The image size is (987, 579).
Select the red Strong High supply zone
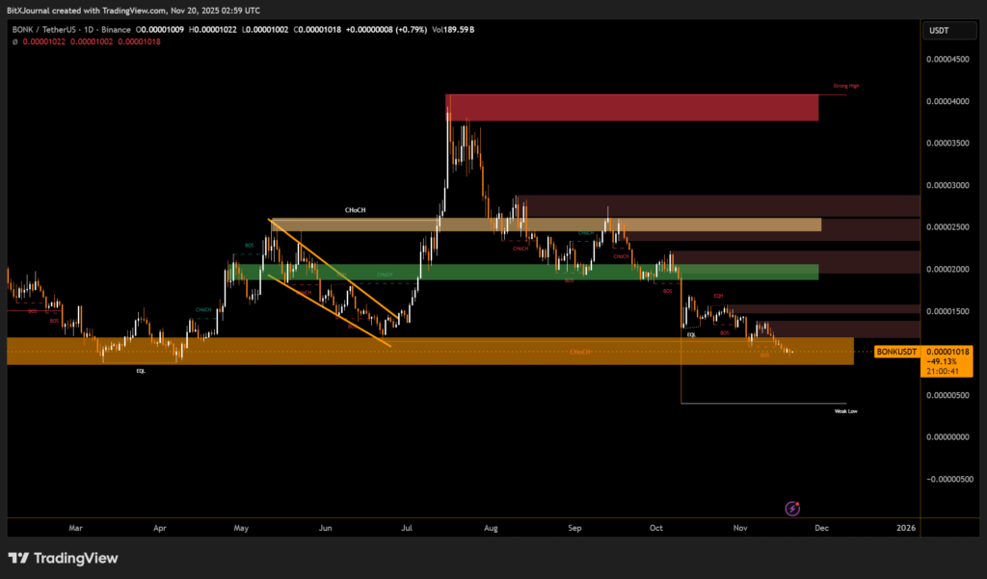[631, 107]
